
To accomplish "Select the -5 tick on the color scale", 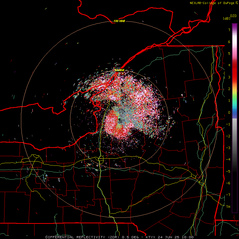I will coord(228,171).
